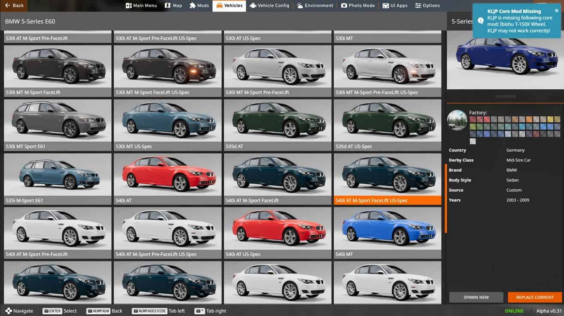The image size is (564, 316).
Task: Select the green 535d AT thumbnail
Action: click(x=277, y=120)
